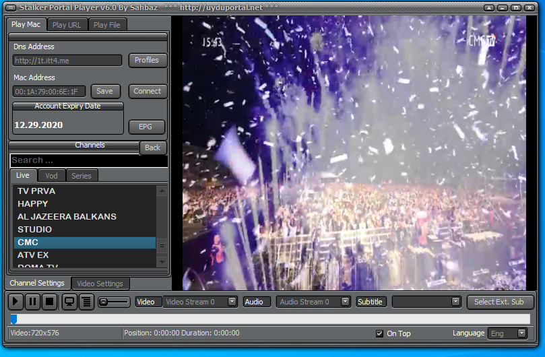Click the playback seek bar
545x357 pixels.
270,319
